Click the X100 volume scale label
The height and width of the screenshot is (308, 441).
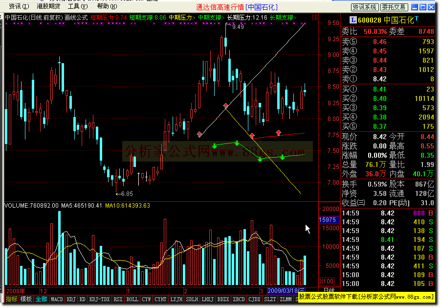point(327,281)
